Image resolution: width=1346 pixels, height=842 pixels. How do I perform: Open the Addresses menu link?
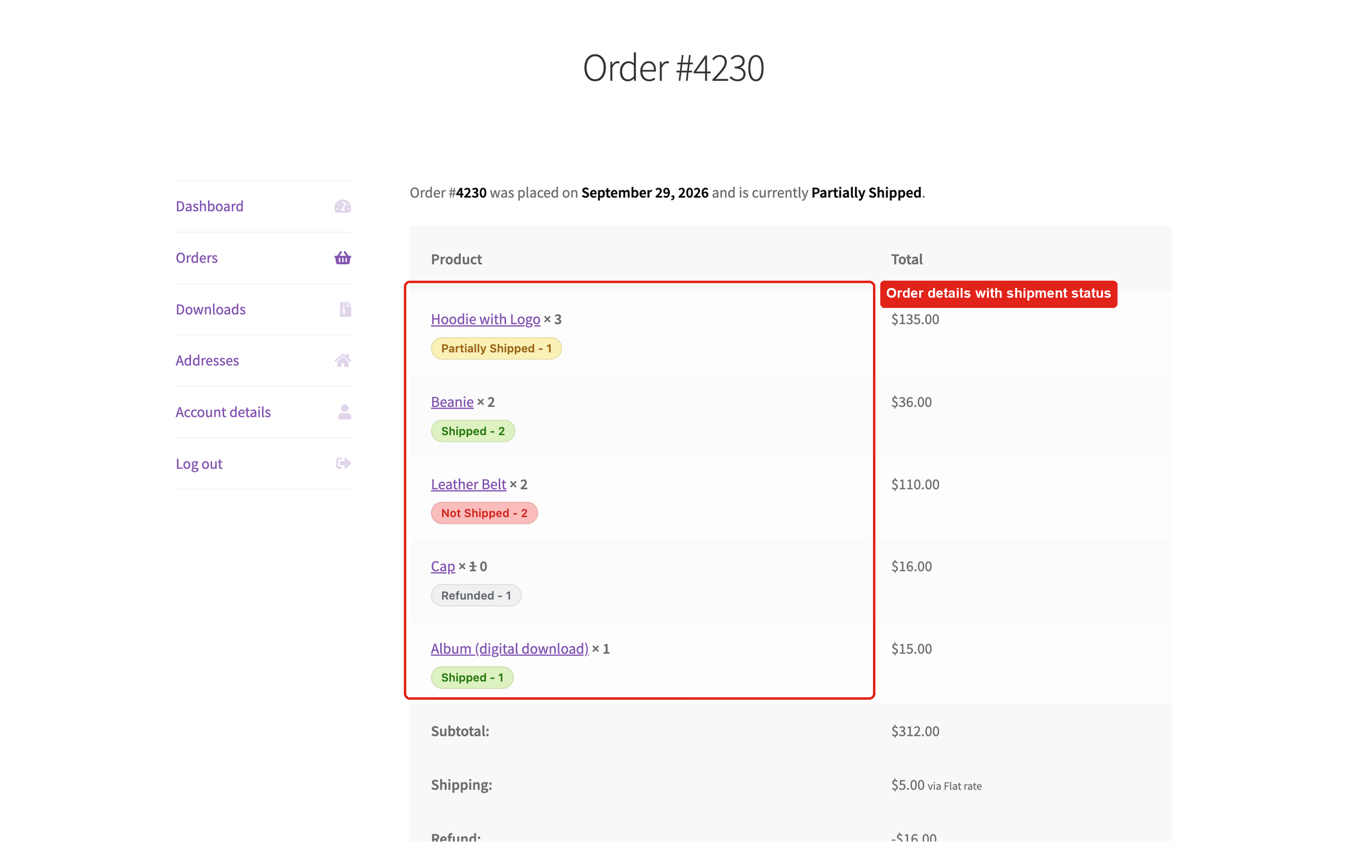[207, 360]
